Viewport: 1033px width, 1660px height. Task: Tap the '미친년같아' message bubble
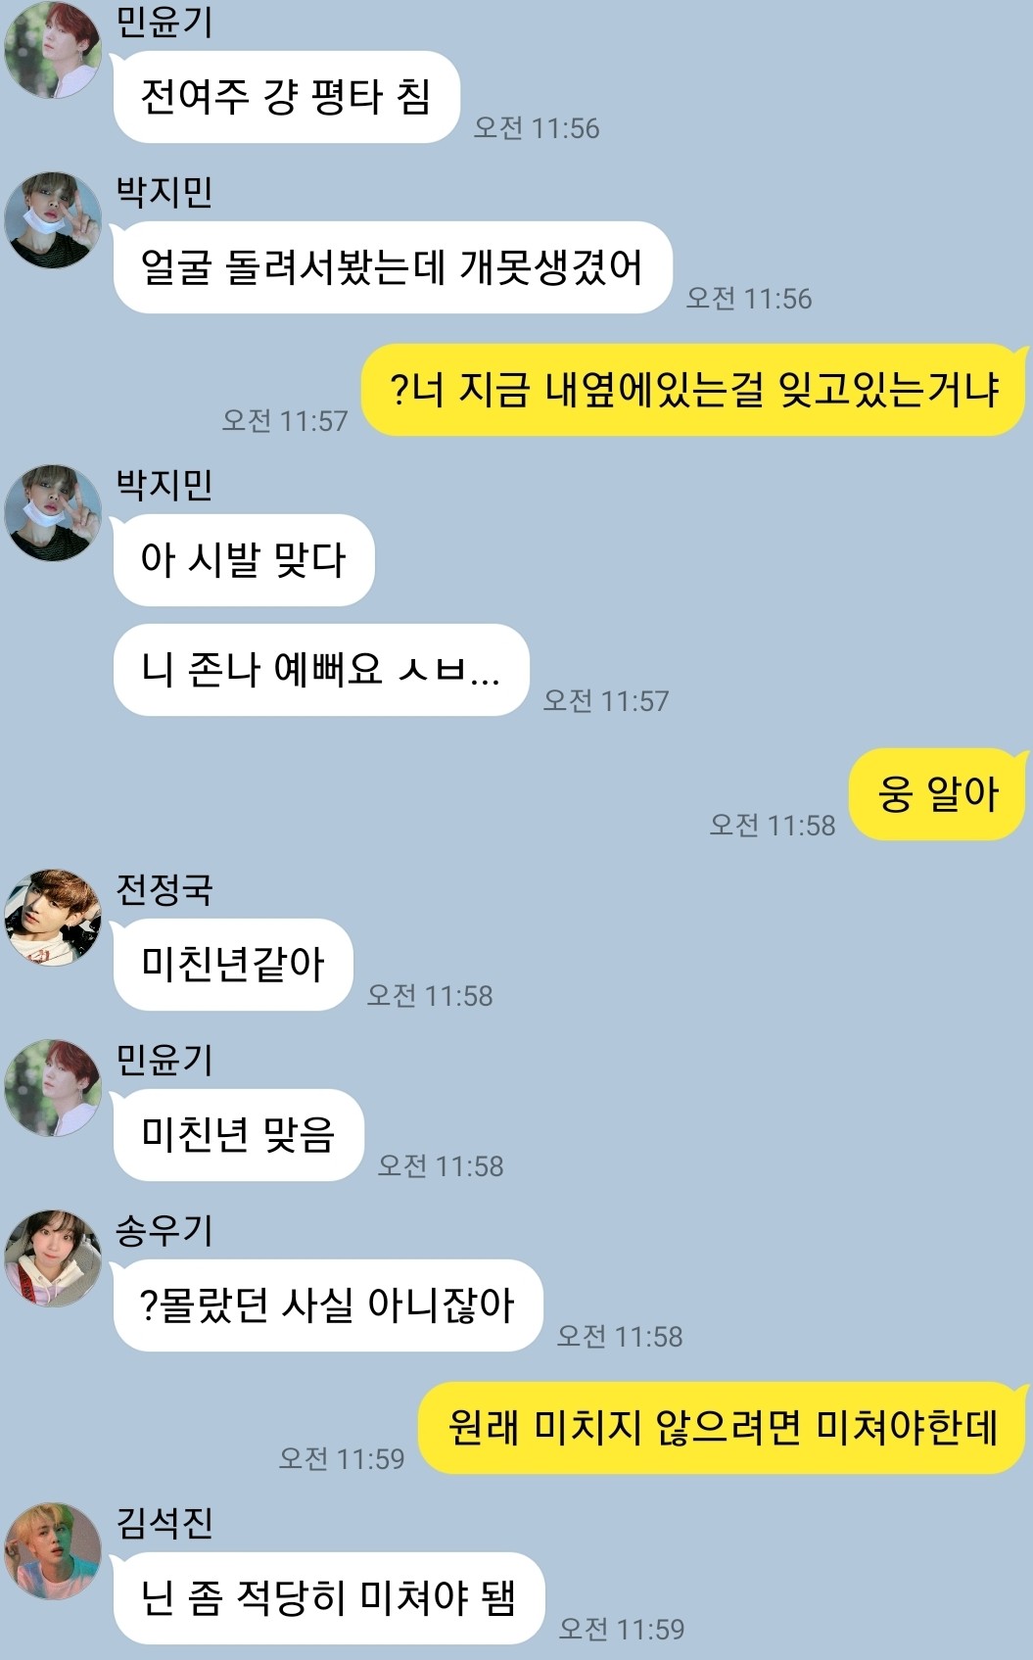[232, 965]
